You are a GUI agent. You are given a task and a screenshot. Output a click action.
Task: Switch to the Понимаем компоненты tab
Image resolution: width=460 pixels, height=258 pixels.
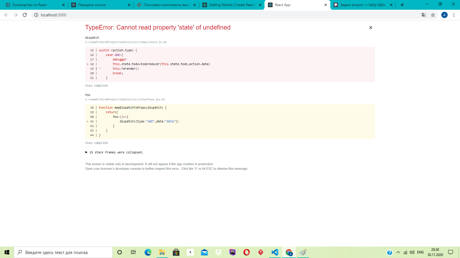click(167, 5)
